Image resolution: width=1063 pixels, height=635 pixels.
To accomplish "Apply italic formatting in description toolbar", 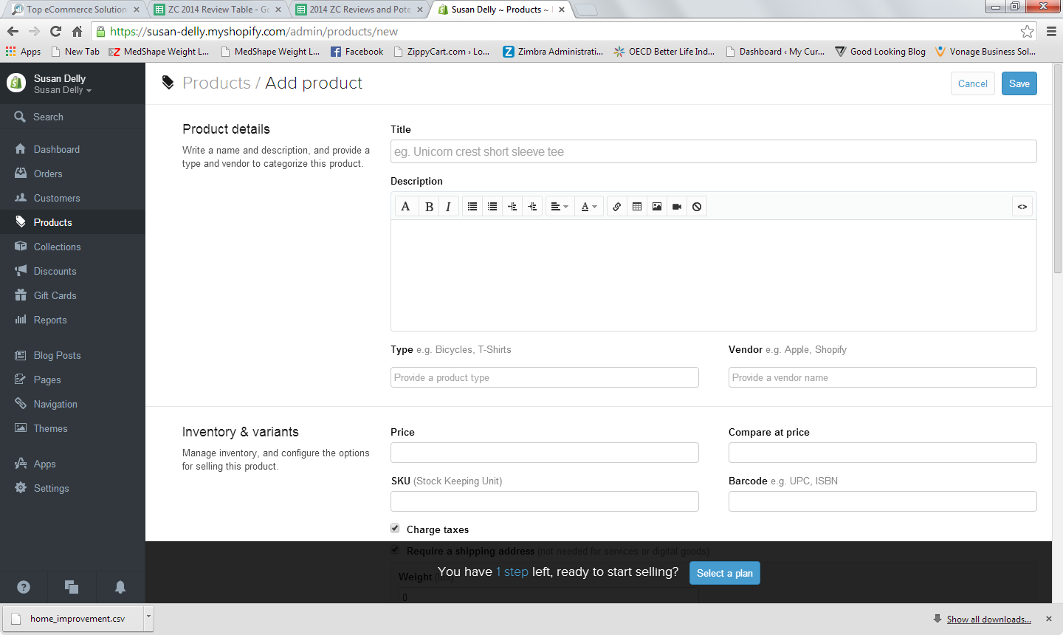I will point(448,207).
